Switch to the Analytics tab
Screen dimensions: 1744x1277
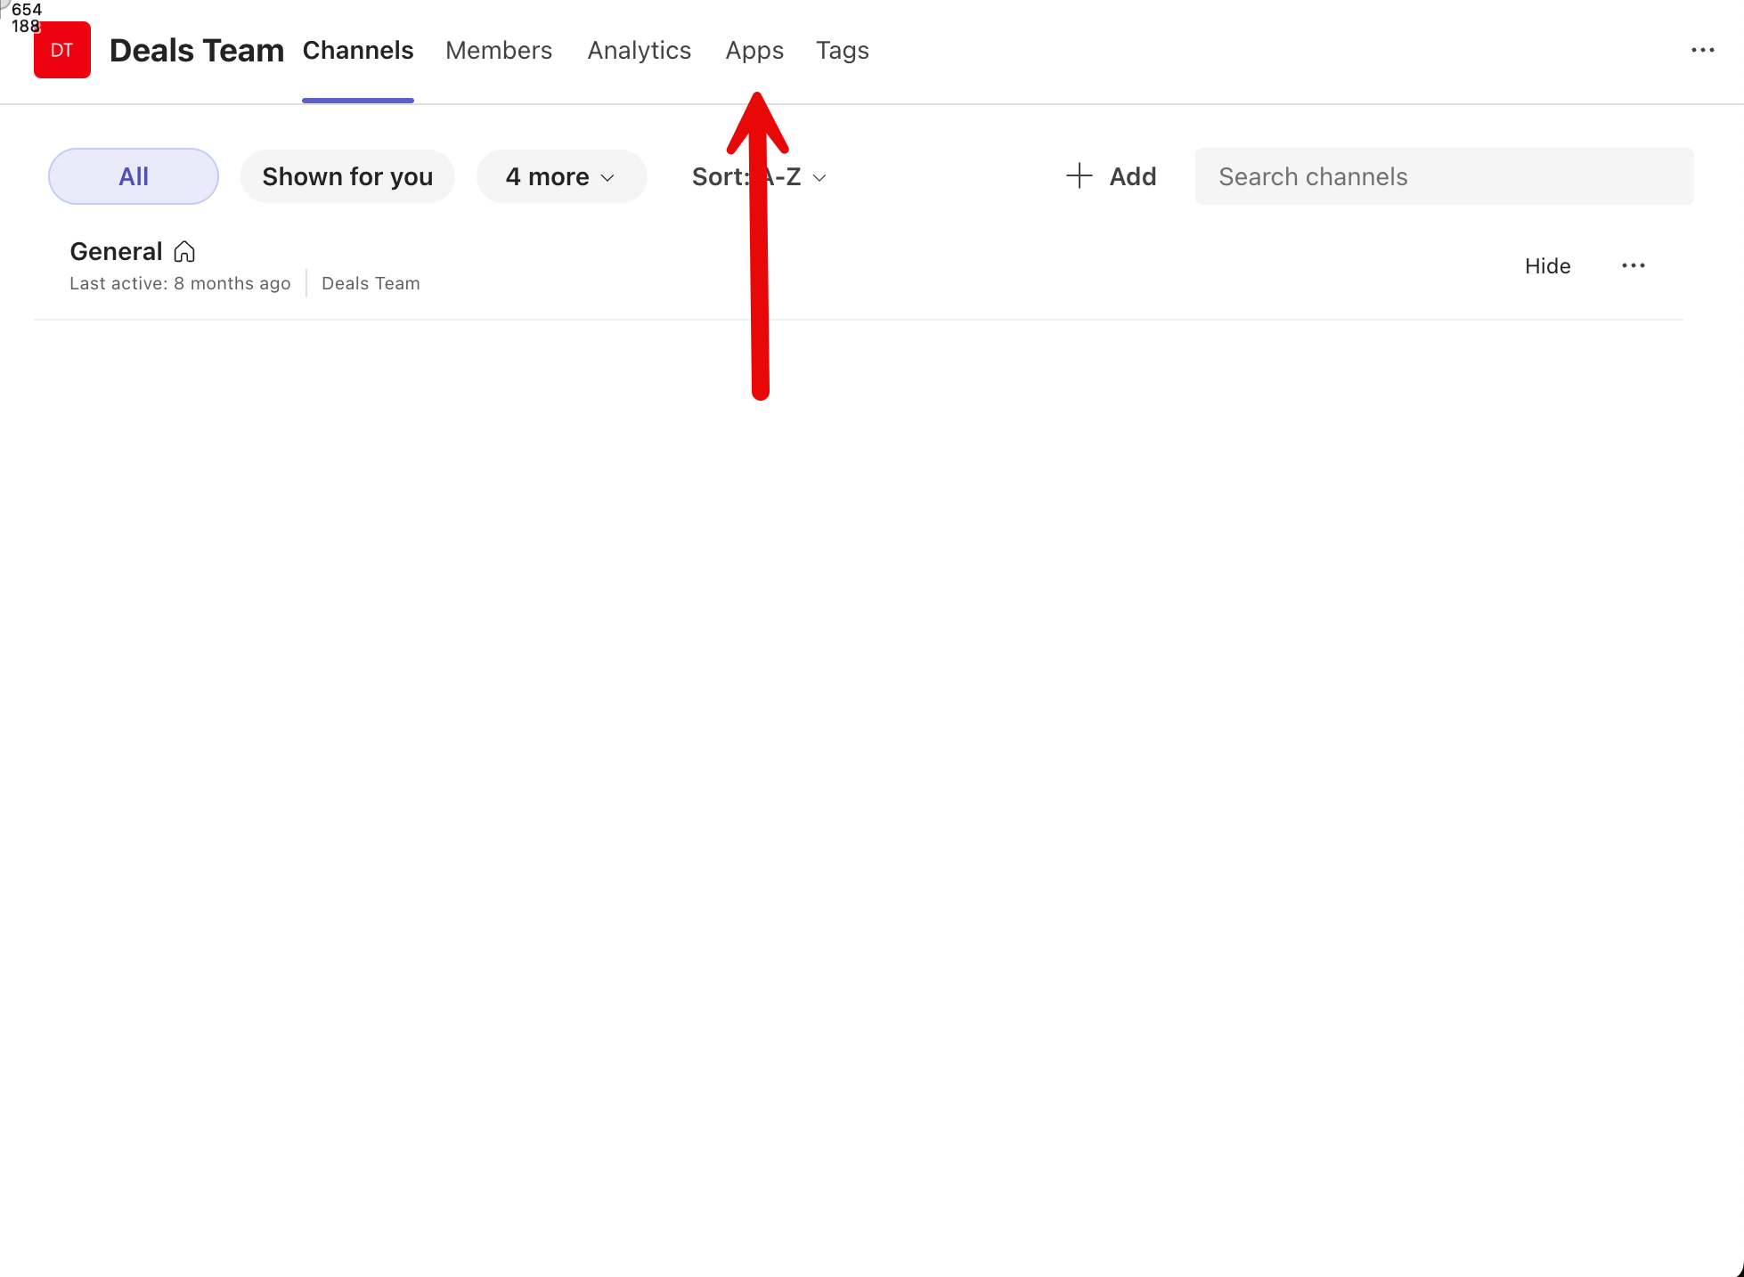click(x=639, y=51)
